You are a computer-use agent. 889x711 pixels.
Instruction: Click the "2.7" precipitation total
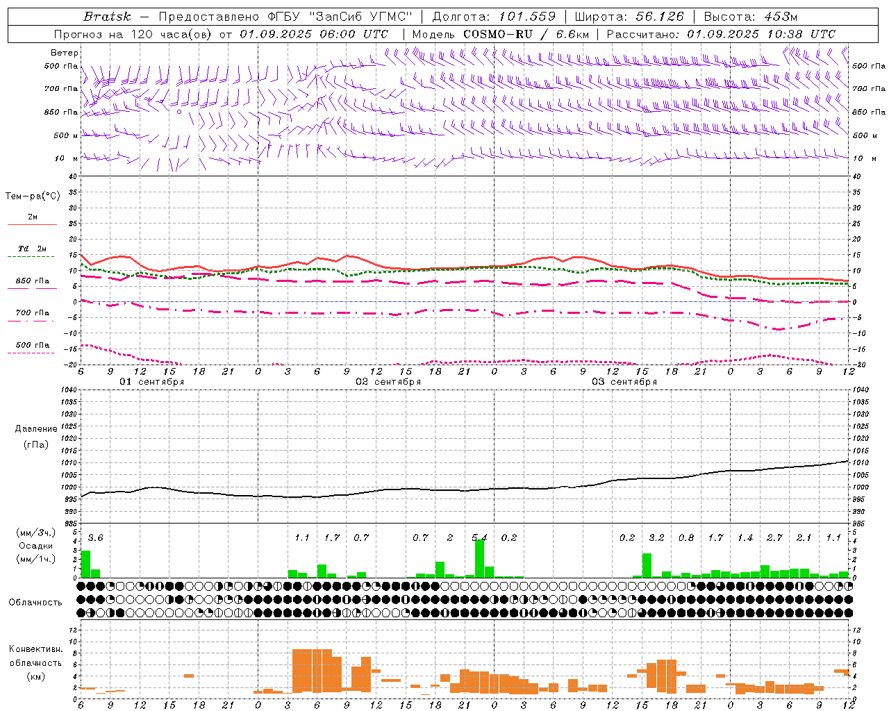[774, 538]
